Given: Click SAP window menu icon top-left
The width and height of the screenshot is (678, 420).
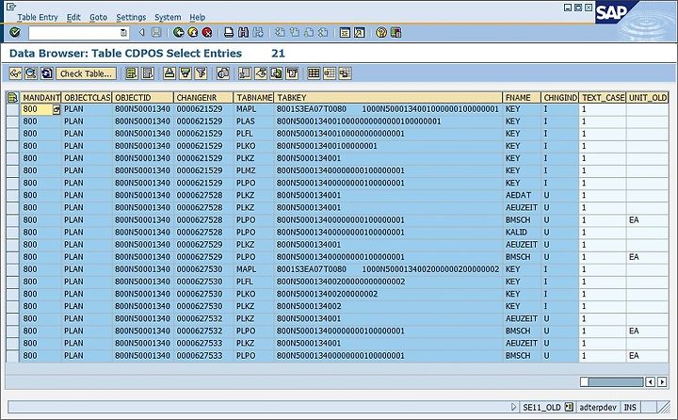Looking at the screenshot, I should (x=10, y=7).
